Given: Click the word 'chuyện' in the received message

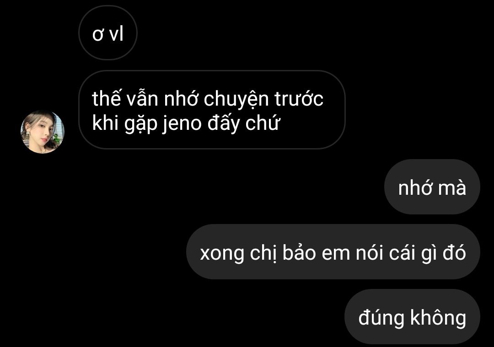Looking at the screenshot, I should 236,99.
